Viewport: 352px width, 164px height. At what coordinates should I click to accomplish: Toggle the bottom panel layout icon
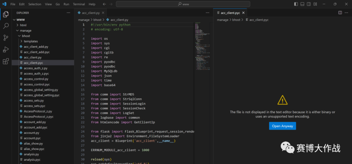302,4
